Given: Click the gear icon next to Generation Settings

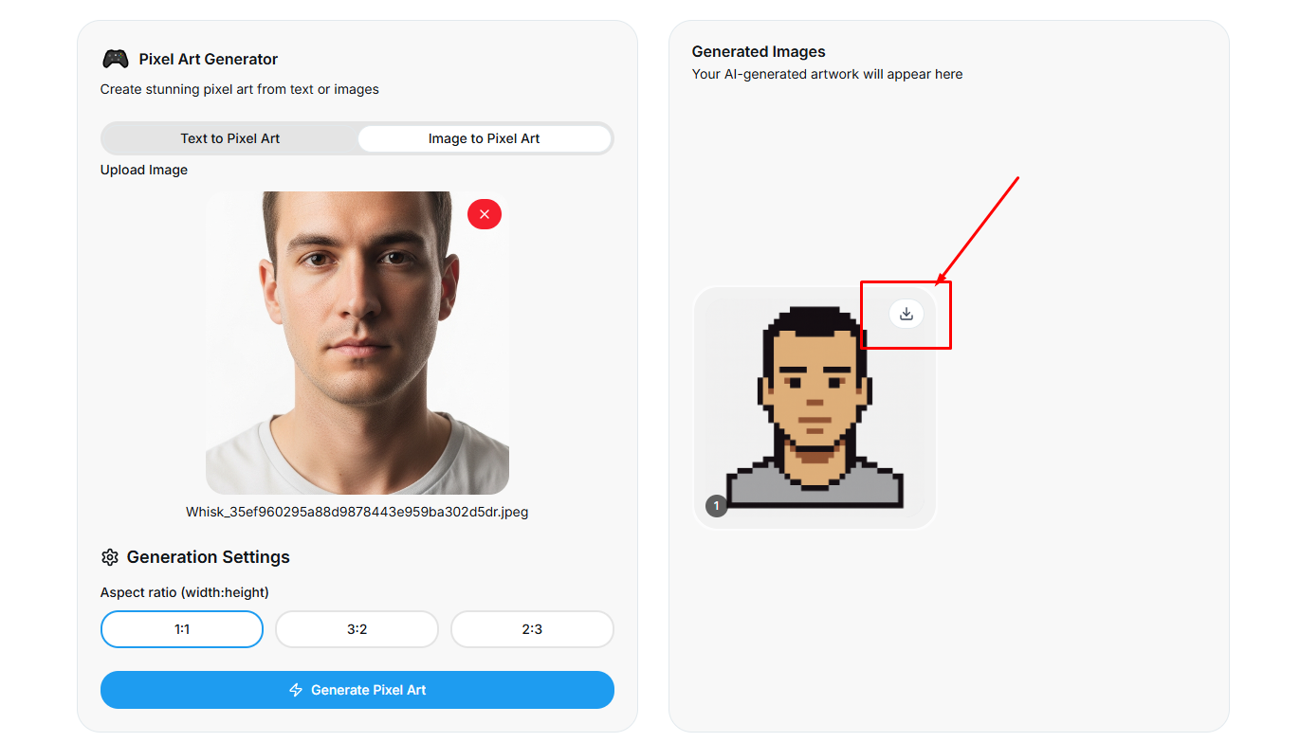Looking at the screenshot, I should [110, 557].
